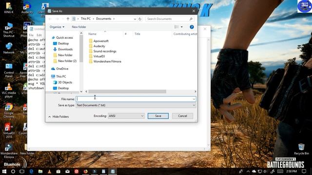This screenshot has width=312, height=175.
Task: Expand the File name history dropdown arrow
Action: tap(194, 99)
